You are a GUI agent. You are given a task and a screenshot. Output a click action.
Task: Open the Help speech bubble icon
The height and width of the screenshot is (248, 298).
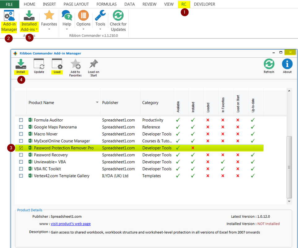67,15
